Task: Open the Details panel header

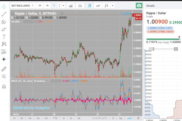Action: (163, 6)
